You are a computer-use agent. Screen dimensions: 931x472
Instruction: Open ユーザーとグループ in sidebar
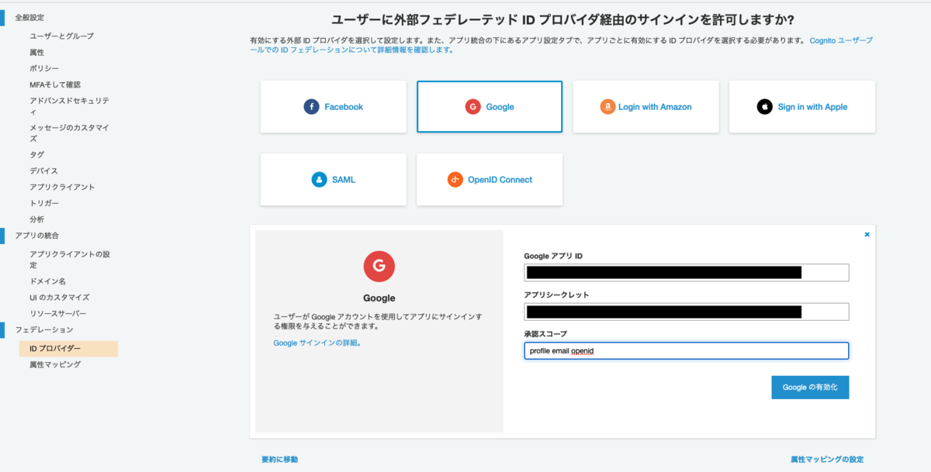click(61, 36)
